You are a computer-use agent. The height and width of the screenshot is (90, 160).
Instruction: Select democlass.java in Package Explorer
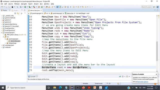coord(15,41)
